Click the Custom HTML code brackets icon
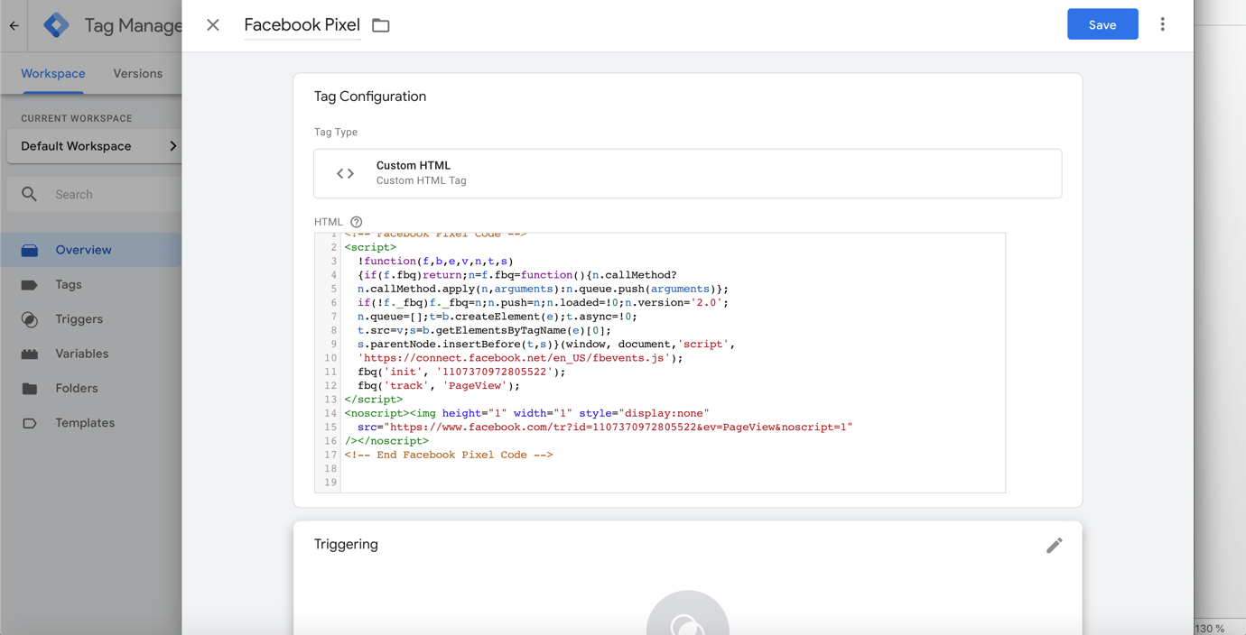The width and height of the screenshot is (1246, 635). tap(345, 173)
